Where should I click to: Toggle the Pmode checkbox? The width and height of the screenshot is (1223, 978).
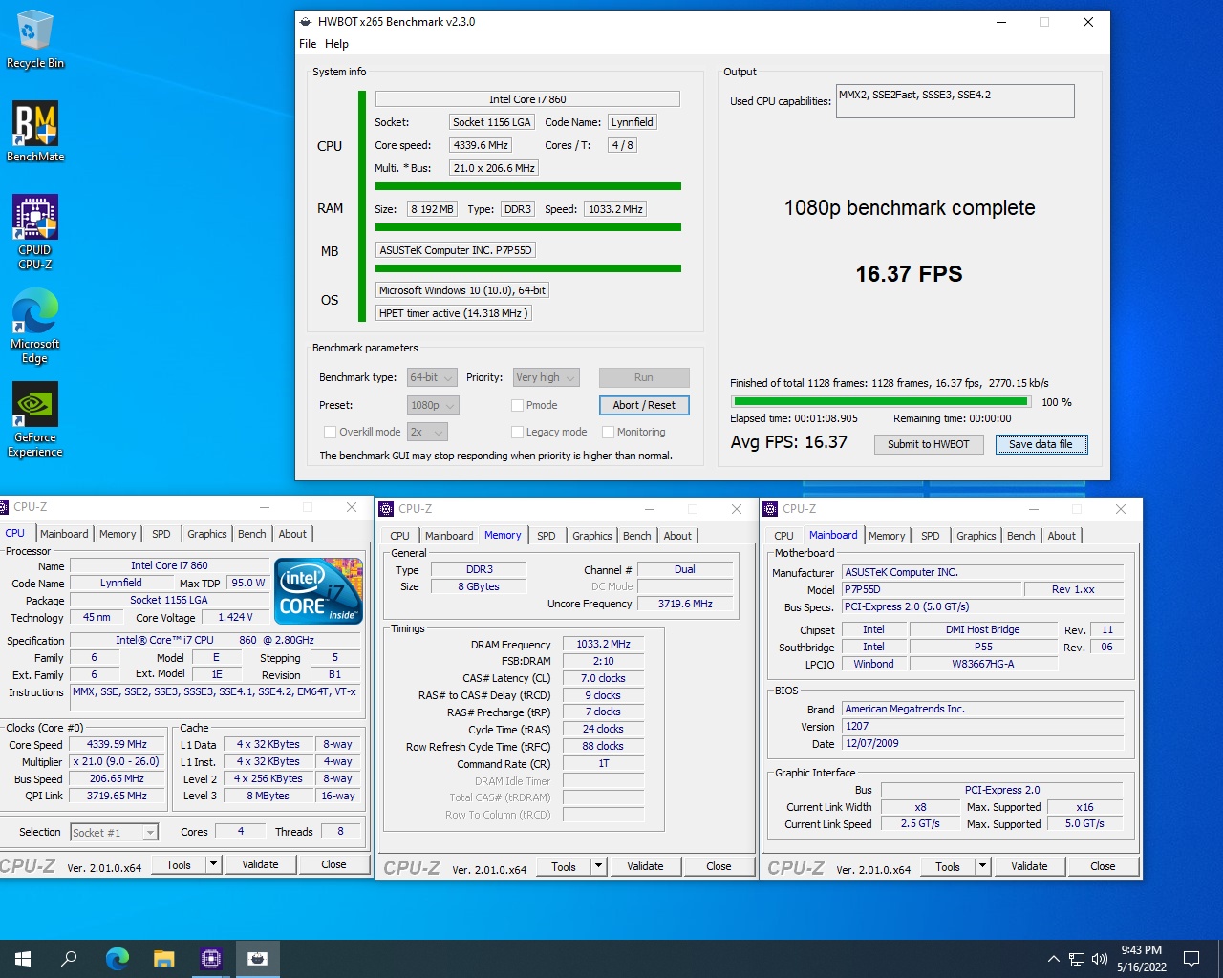point(517,405)
